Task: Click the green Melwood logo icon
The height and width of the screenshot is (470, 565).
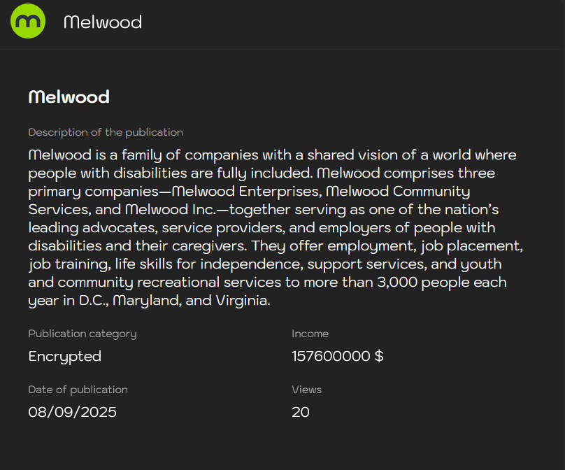Action: pos(28,22)
